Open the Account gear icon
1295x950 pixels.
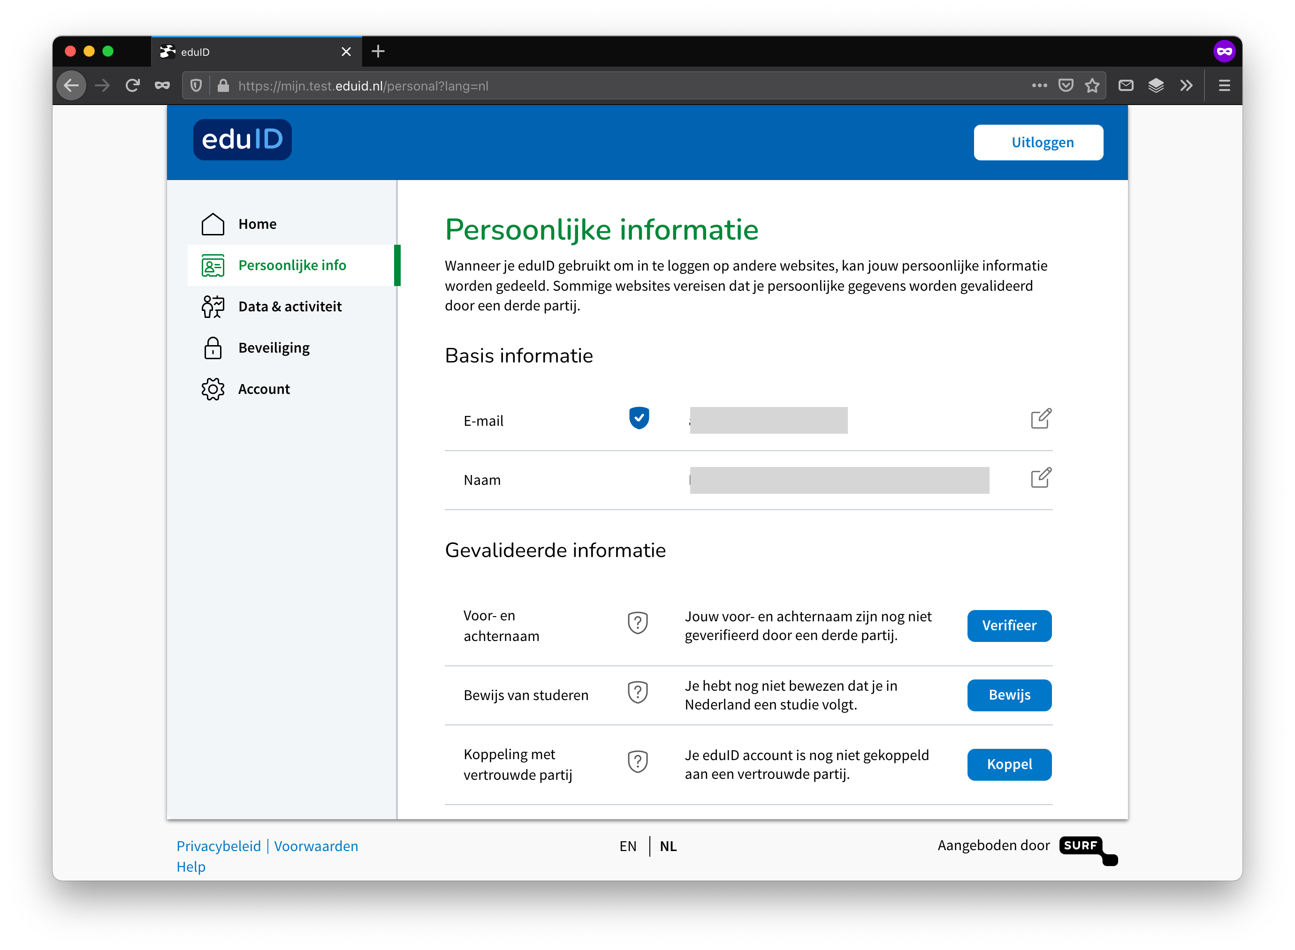tap(212, 389)
